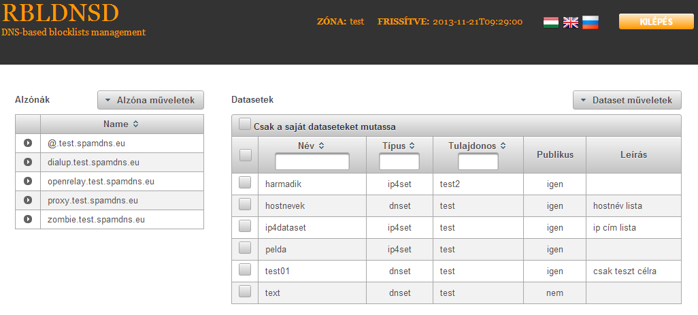Focus the Név filter input field
The width and height of the screenshot is (698, 315).
312,161
